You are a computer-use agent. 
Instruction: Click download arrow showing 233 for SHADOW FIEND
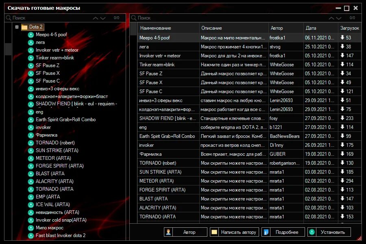point(342,118)
